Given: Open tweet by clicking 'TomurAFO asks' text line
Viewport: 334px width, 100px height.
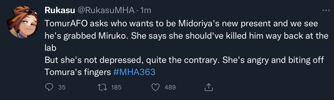Looking at the screenshot, I should tap(181, 24).
